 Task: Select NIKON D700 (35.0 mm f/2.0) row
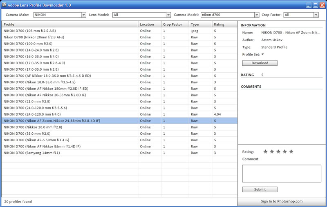pyautogui.click(x=119, y=134)
